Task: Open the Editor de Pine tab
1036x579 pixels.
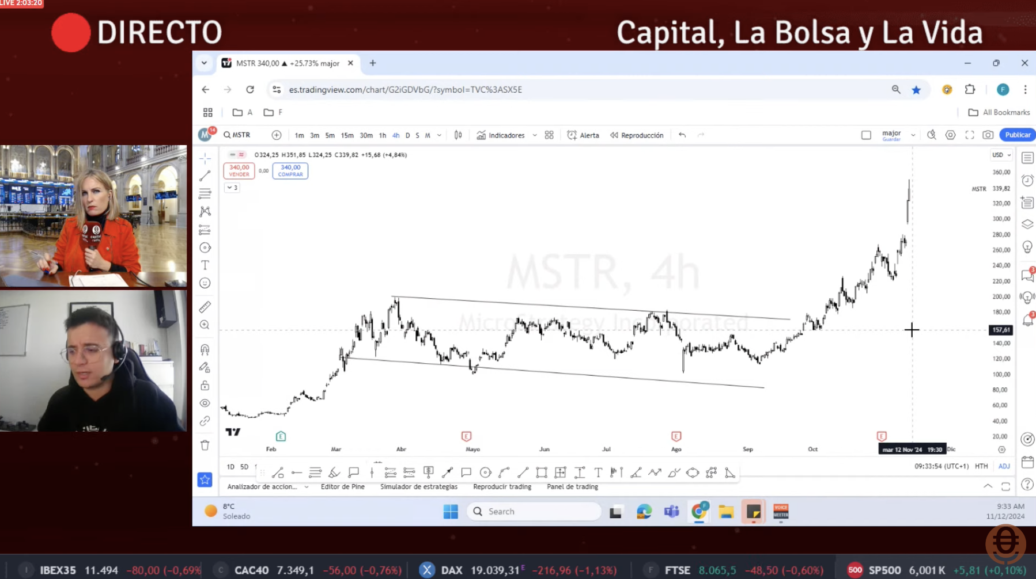Action: tap(343, 487)
